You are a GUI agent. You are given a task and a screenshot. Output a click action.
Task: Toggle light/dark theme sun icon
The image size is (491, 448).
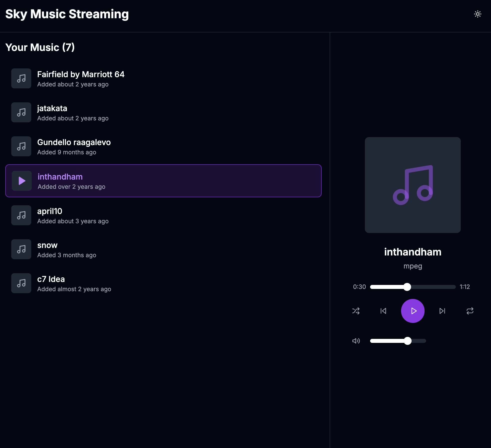pyautogui.click(x=478, y=14)
